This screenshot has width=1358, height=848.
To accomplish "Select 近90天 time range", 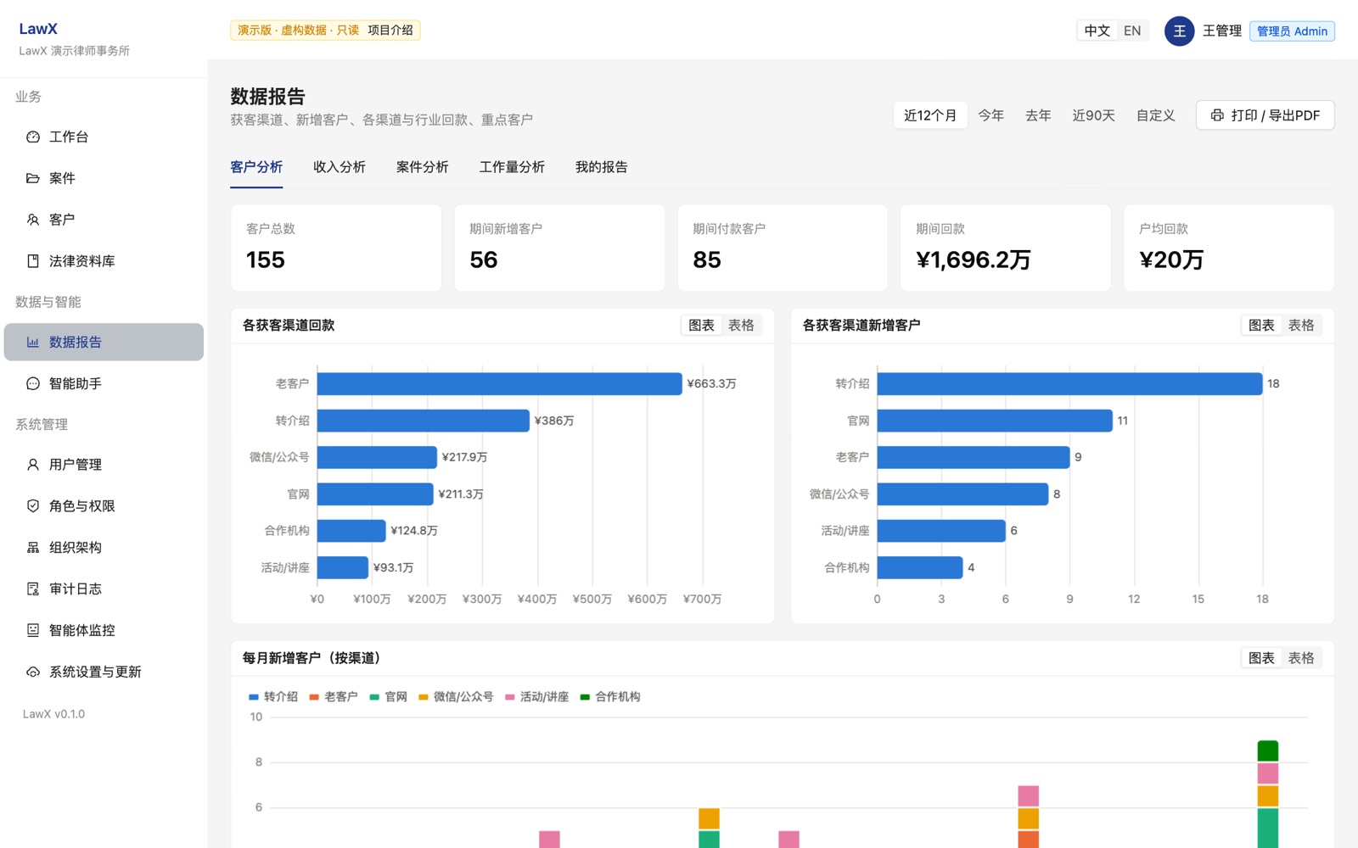I will click(1093, 115).
